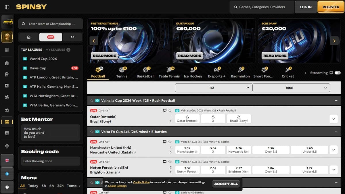Image resolution: width=345 pixels, height=194 pixels.
Task: Expand more markets for Qatar vs Brazil
Action: pos(333,119)
